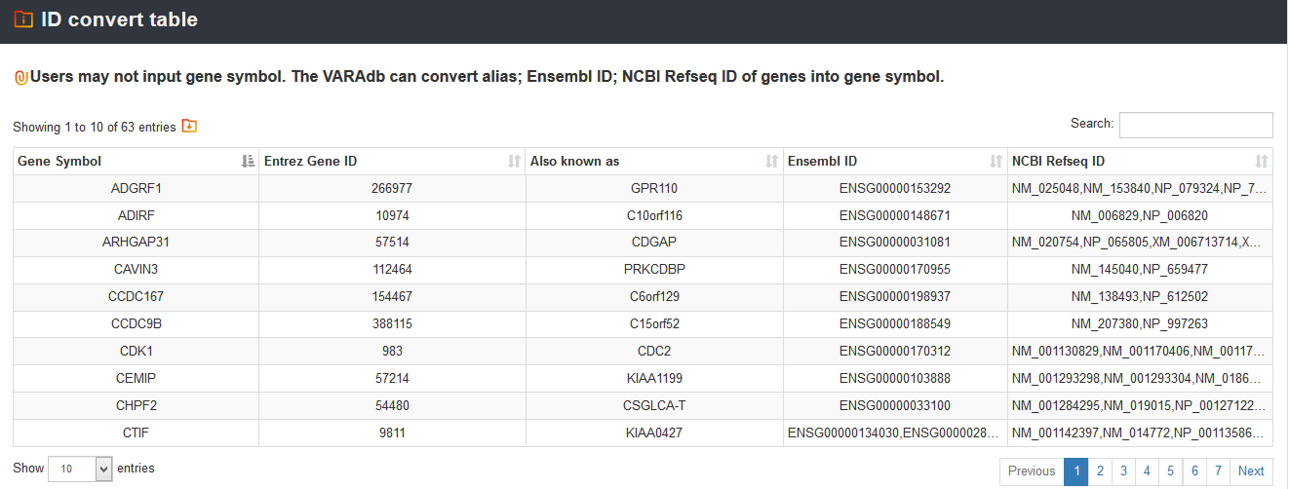Click the Next pagination button
1289x489 pixels.
(1251, 471)
